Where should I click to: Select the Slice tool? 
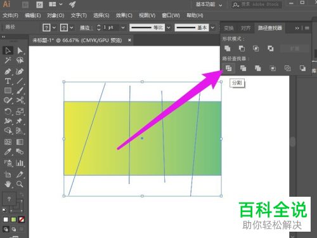click(x=20, y=175)
